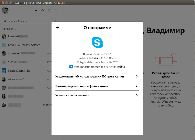Screen dimensions: 195x140
Task: Go back using the arrow in О программе dialog
Action: coord(58,28)
